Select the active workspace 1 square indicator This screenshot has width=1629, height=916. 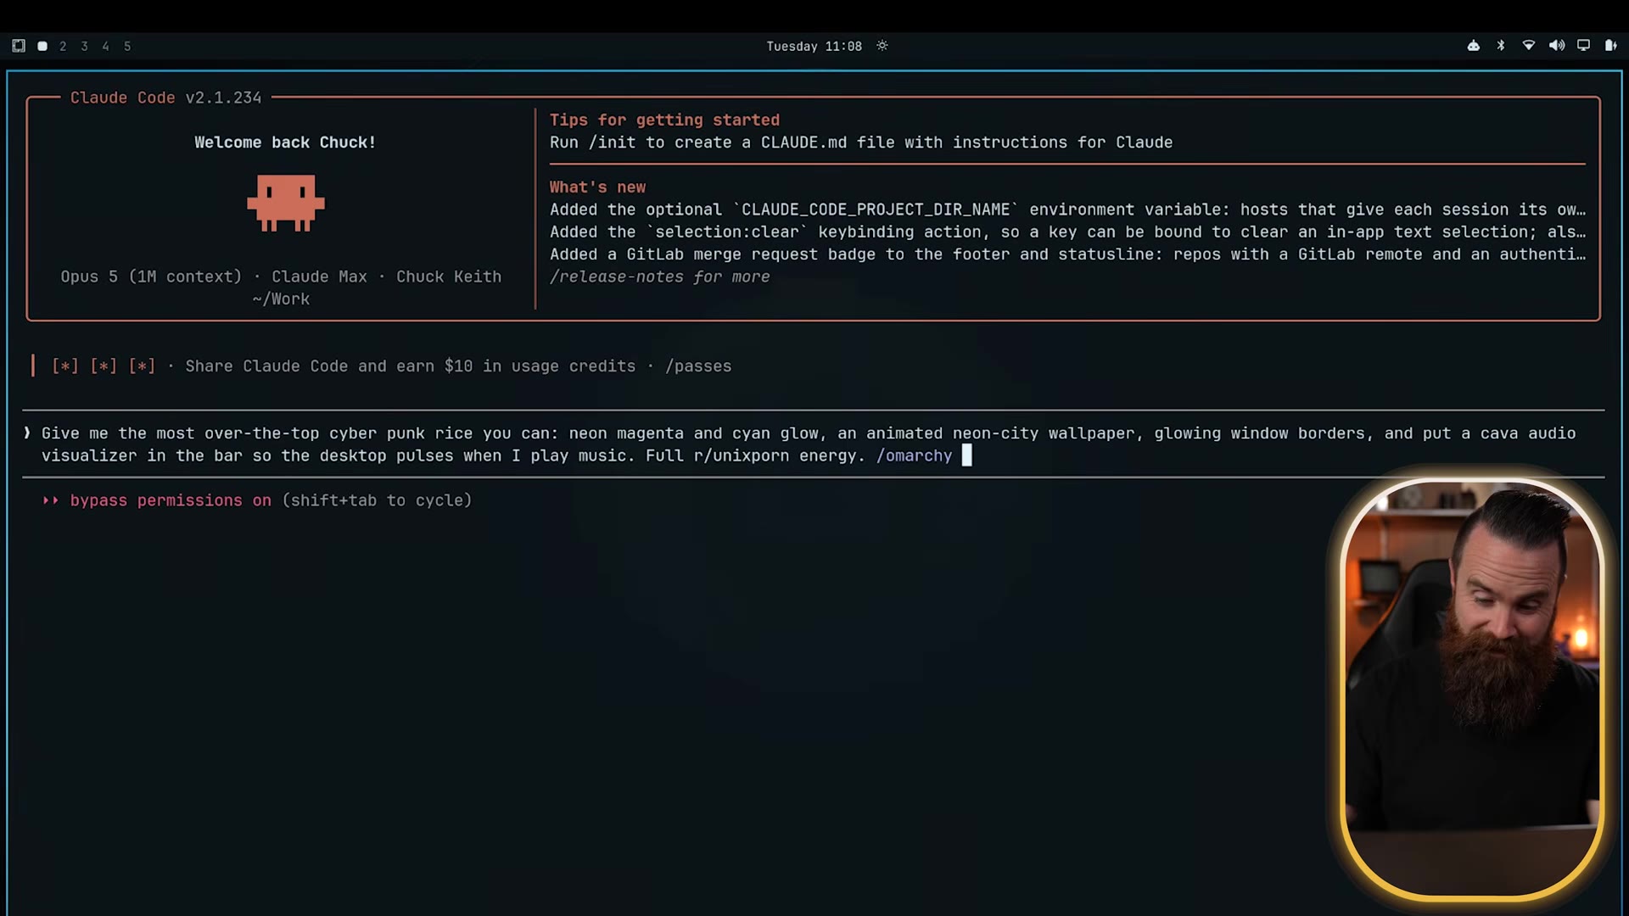(42, 47)
